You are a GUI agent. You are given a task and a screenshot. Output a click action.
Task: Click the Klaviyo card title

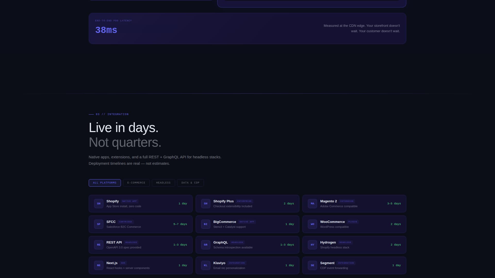(219, 263)
